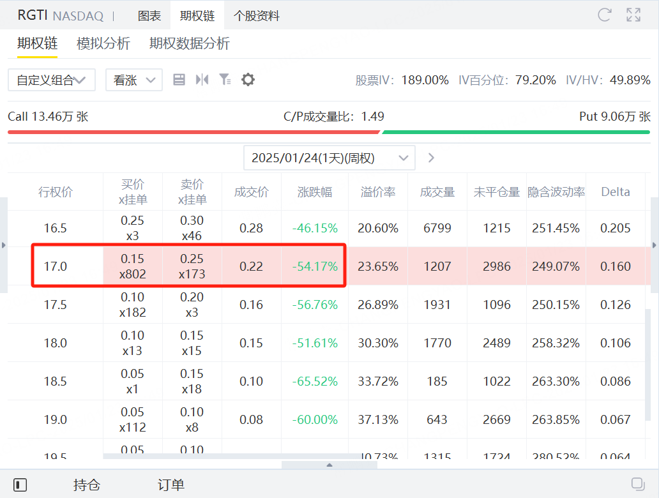
Task: Switch to 模拟分析 sub-tab
Action: [x=103, y=43]
